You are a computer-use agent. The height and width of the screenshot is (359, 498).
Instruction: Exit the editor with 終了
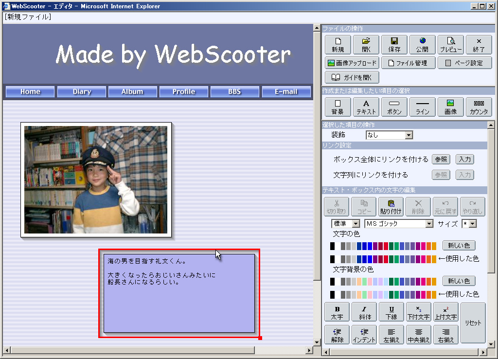click(479, 45)
